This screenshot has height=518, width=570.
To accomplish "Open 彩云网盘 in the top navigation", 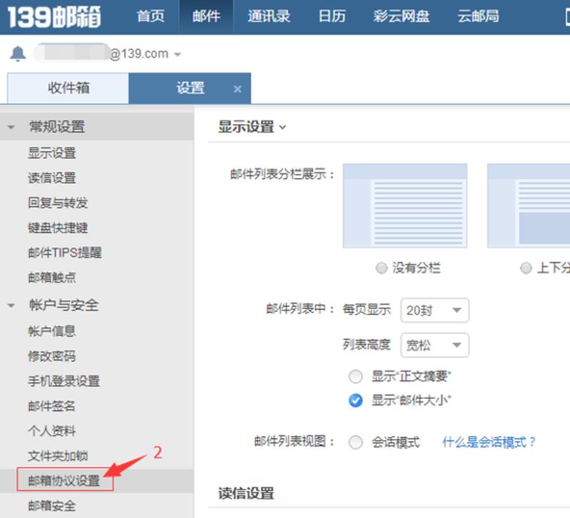I will [x=401, y=16].
